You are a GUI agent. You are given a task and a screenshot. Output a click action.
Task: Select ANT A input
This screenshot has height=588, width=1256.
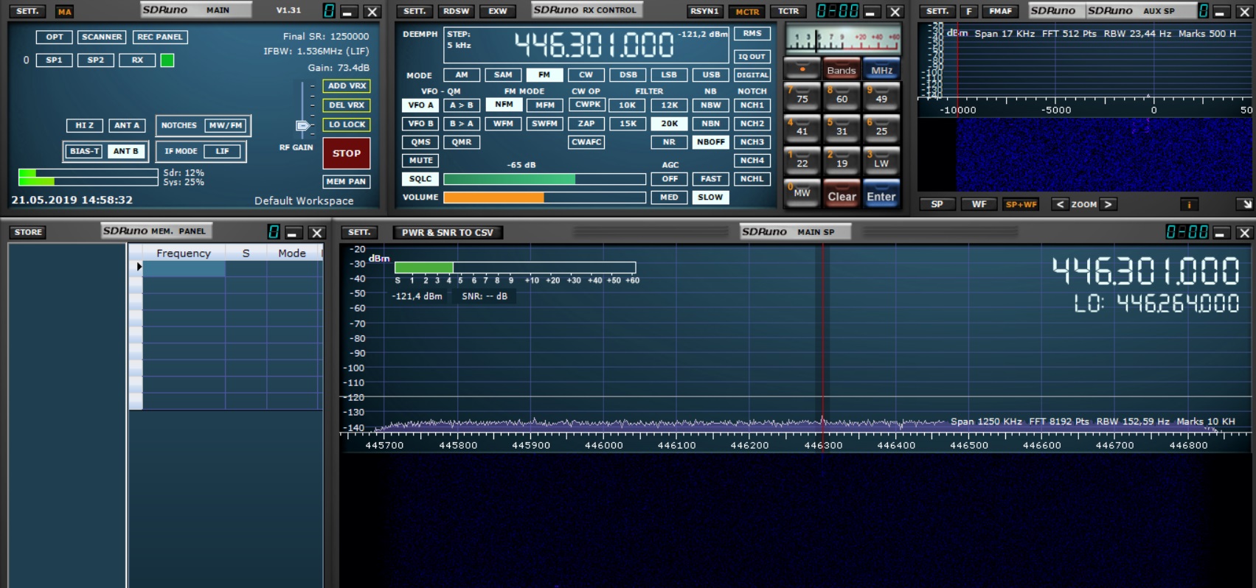[x=127, y=125]
